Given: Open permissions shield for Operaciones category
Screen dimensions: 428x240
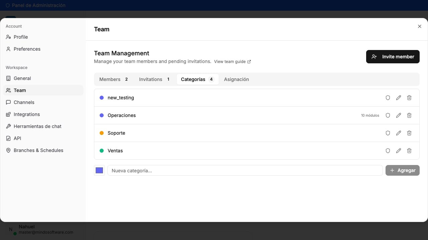Looking at the screenshot, I should coord(388,115).
